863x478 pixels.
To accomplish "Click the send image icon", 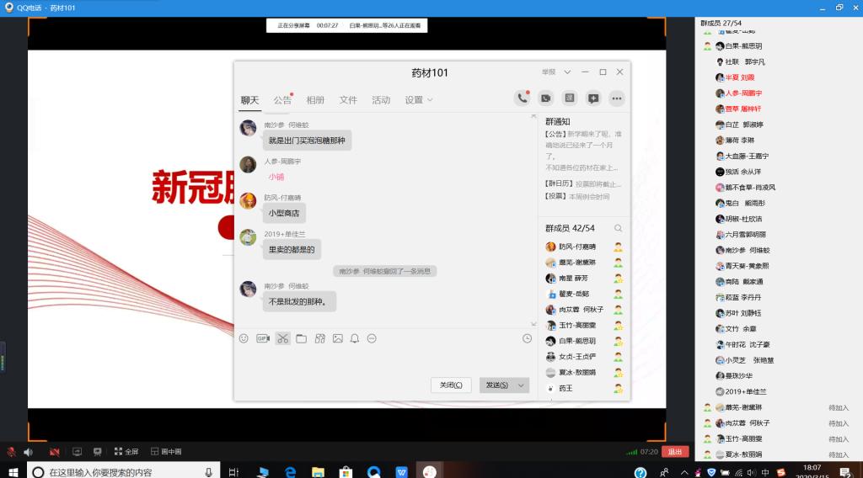I will click(337, 338).
